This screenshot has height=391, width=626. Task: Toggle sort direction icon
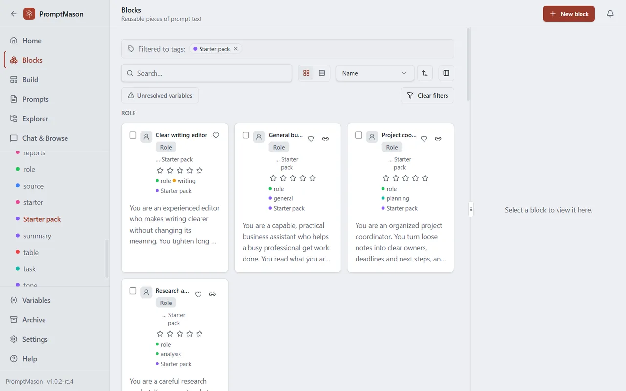[425, 73]
